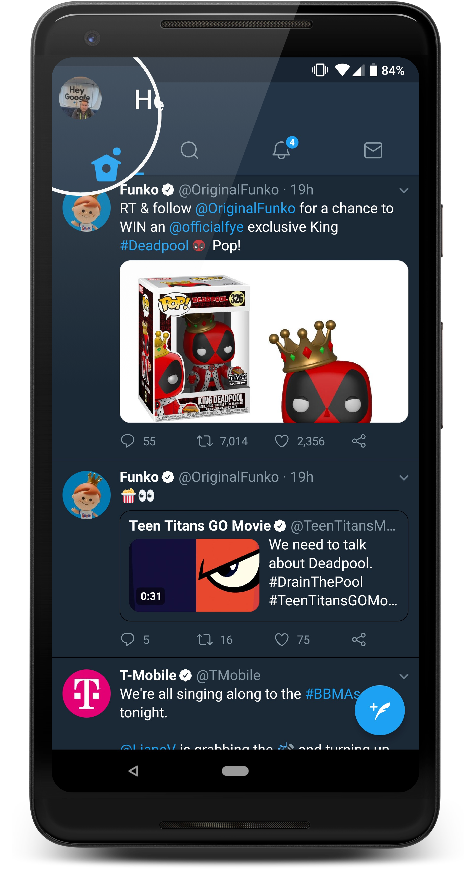
Task: Play the Teen Titans video thumbnail
Action: [x=194, y=575]
